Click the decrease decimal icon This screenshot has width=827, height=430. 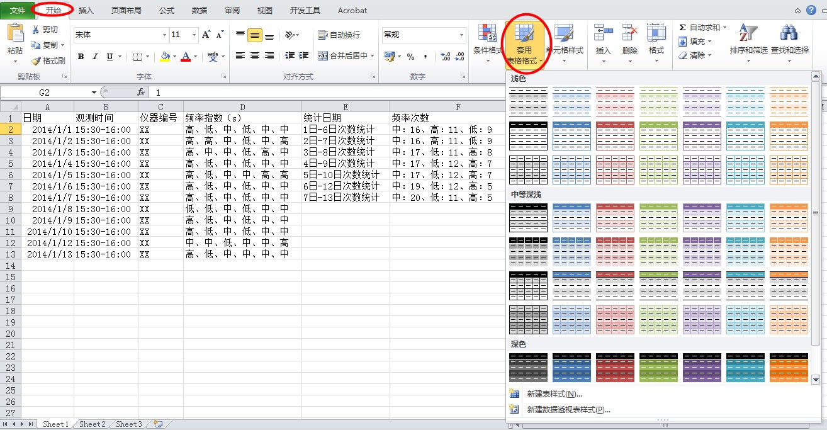click(x=459, y=57)
